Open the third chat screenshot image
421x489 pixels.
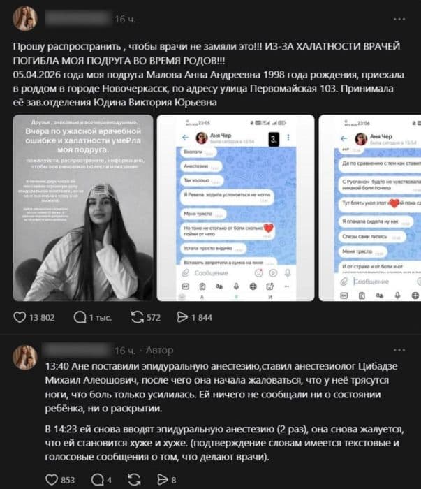point(370,208)
